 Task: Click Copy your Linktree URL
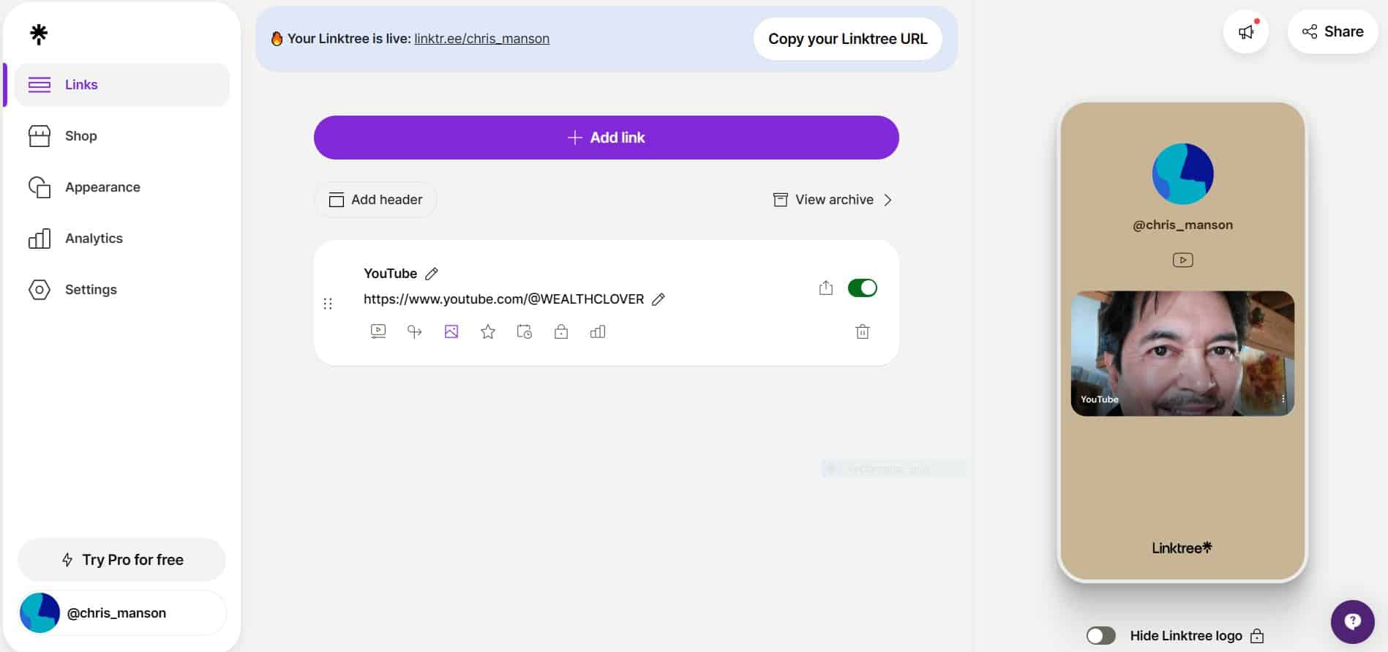click(847, 39)
